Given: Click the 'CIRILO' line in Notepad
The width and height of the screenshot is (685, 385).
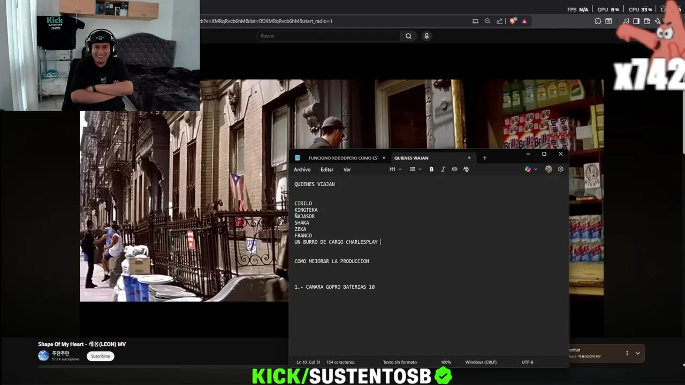Looking at the screenshot, I should [x=303, y=204].
